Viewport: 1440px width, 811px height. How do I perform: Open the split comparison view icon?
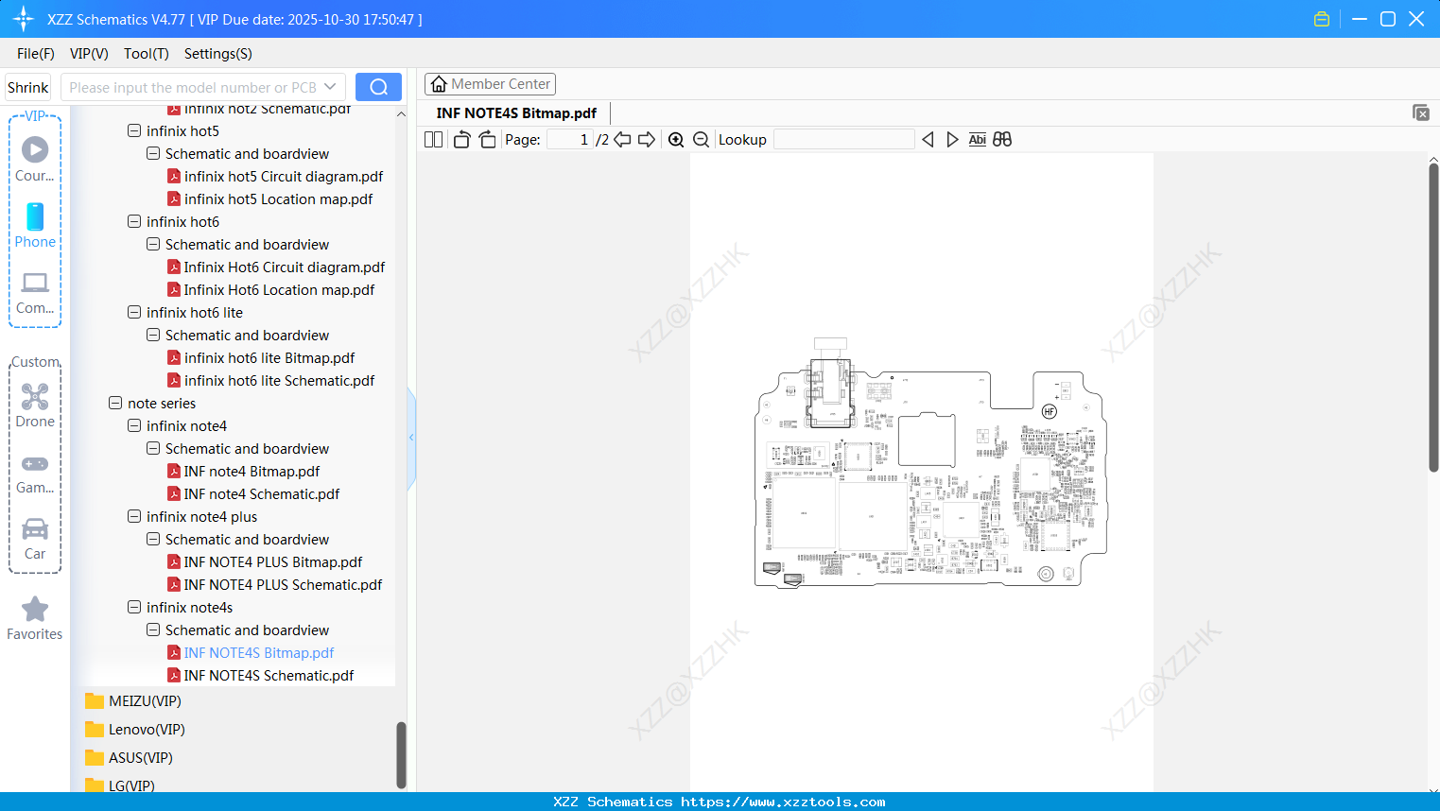coord(1002,139)
